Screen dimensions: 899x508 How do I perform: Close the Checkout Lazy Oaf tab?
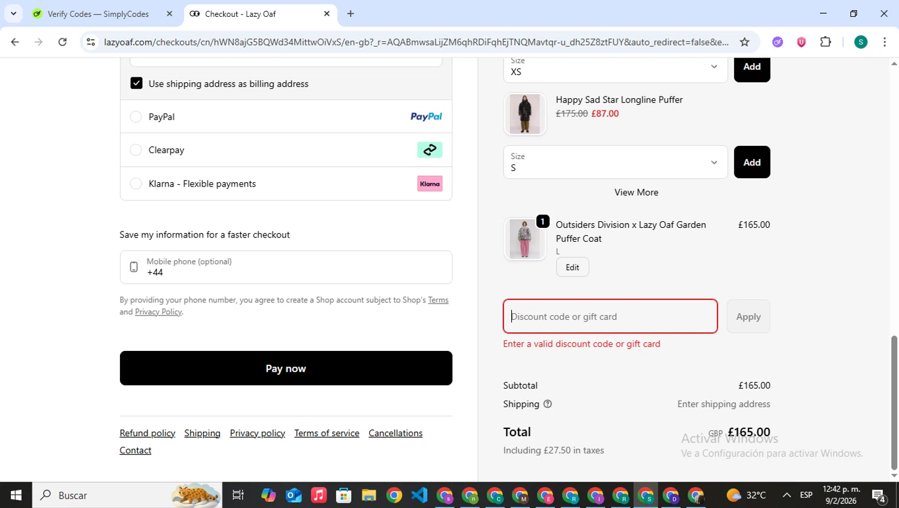(327, 14)
